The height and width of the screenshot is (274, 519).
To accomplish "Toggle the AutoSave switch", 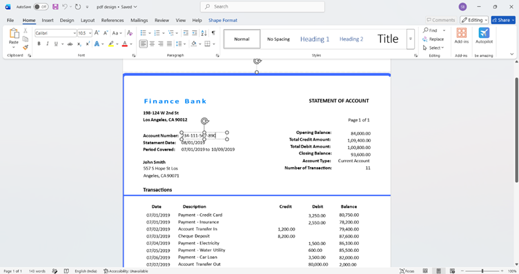I will (x=41, y=7).
